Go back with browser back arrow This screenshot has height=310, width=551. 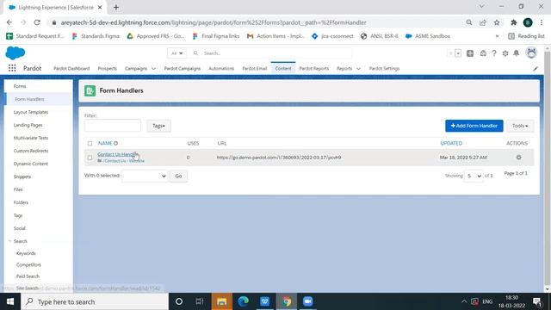click(x=9, y=22)
